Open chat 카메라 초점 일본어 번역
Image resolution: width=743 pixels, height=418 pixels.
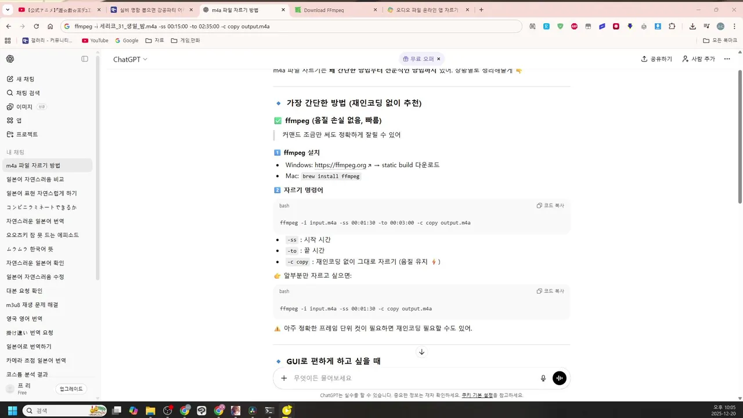(x=48, y=361)
